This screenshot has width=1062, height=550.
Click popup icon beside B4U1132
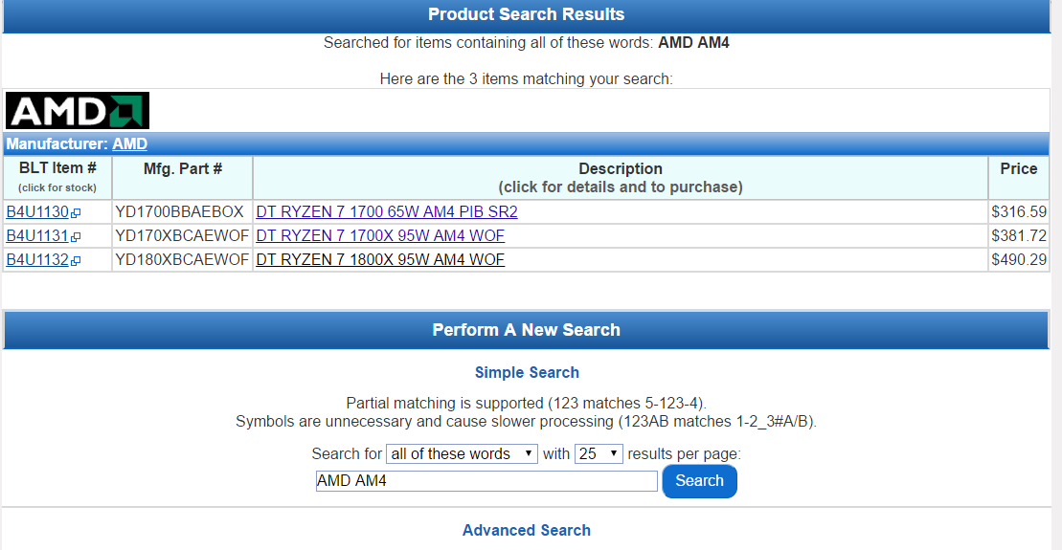tap(76, 260)
